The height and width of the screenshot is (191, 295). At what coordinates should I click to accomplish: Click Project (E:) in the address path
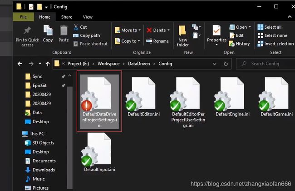78,64
